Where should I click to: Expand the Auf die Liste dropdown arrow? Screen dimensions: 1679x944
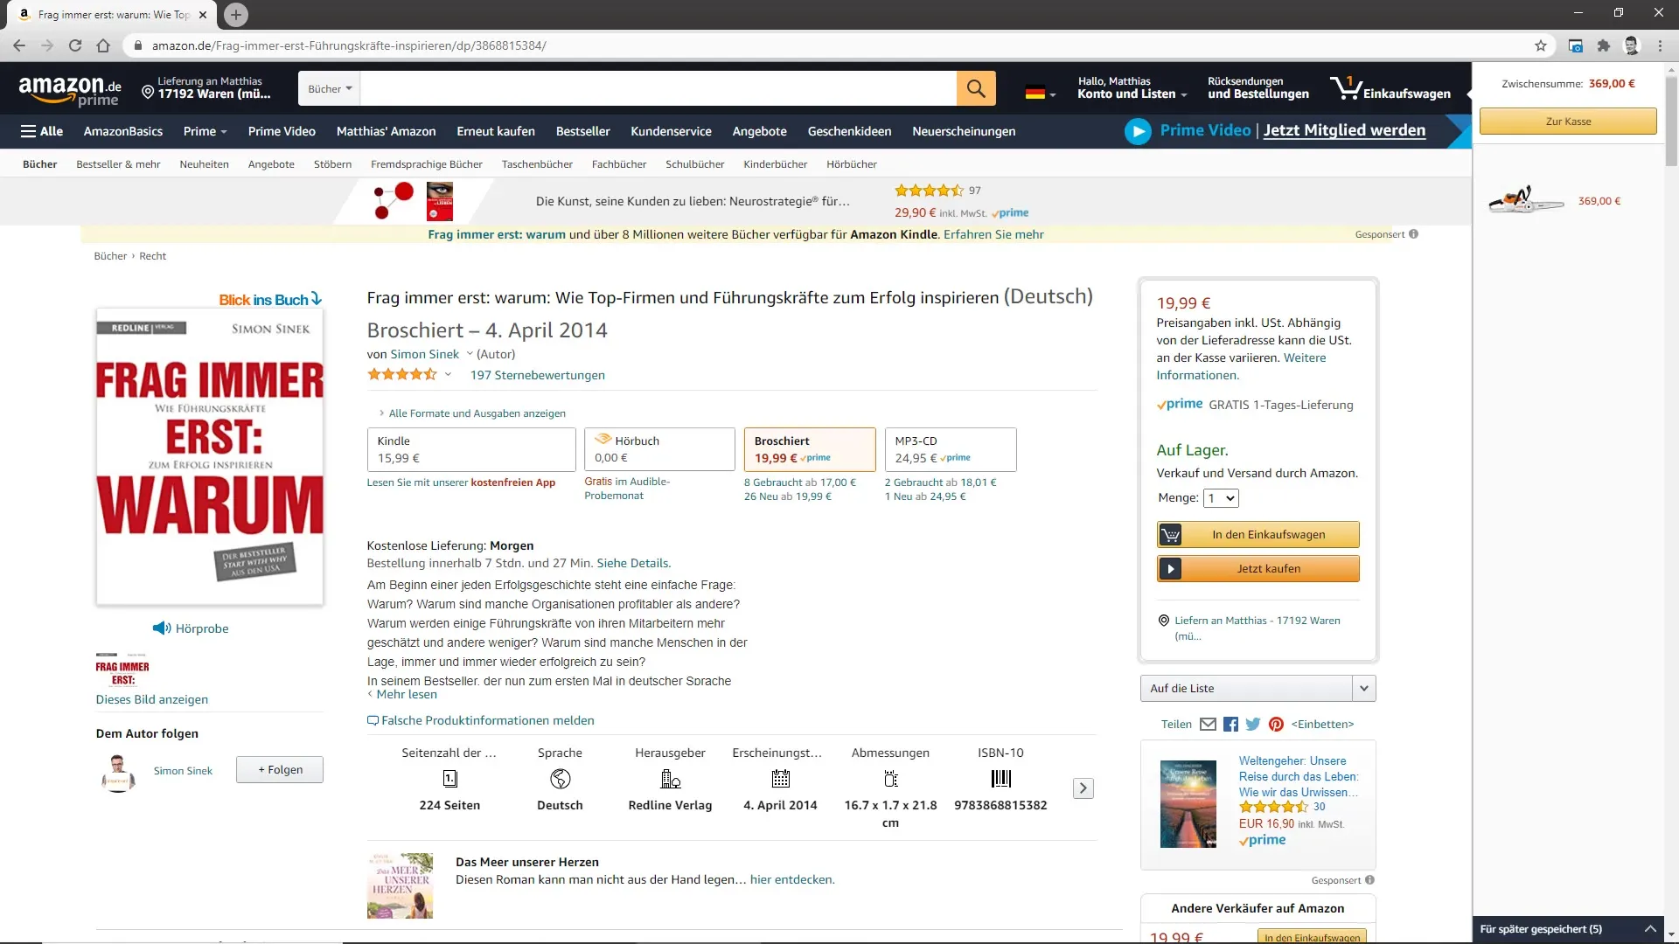tap(1364, 688)
